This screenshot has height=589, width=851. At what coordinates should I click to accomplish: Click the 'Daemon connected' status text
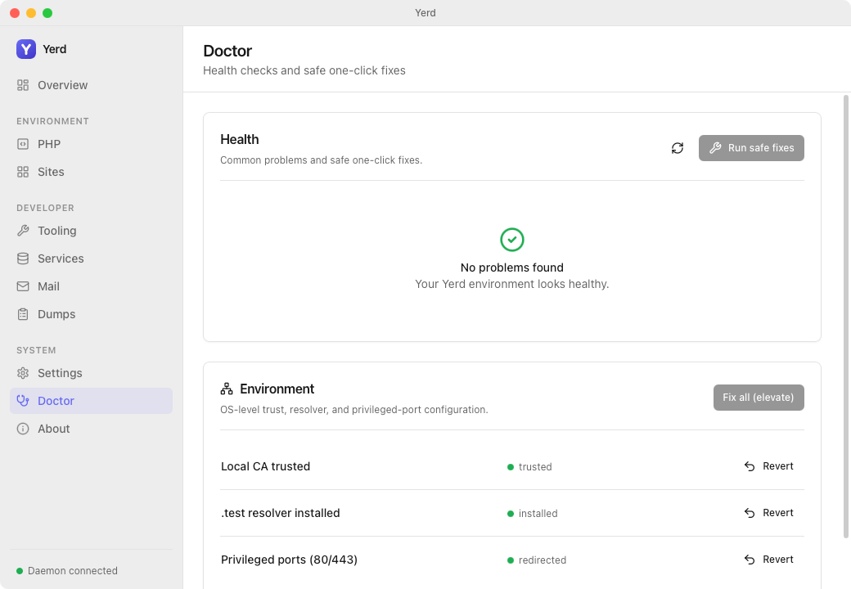(x=73, y=571)
